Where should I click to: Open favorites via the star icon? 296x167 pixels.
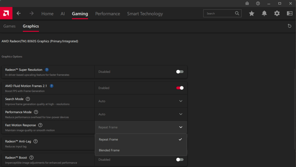pyautogui.click(x=251, y=13)
